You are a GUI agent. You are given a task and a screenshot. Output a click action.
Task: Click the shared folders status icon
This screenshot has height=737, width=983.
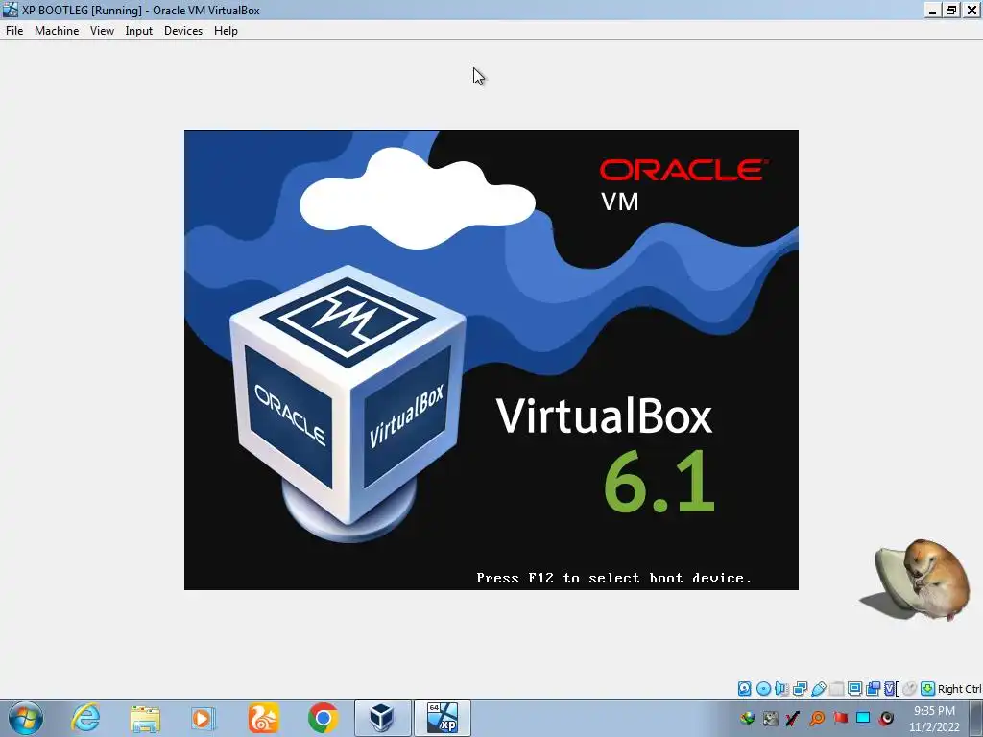coord(836,689)
